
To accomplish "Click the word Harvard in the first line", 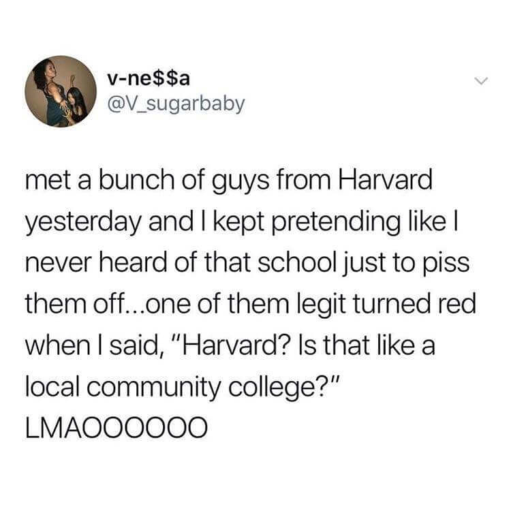I will point(386,180).
